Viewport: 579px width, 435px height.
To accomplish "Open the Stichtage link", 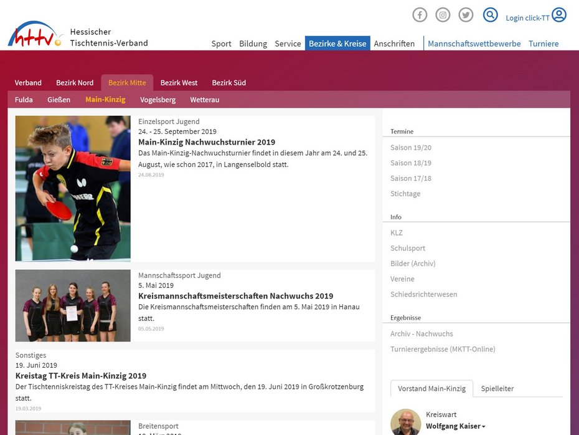I will (405, 194).
